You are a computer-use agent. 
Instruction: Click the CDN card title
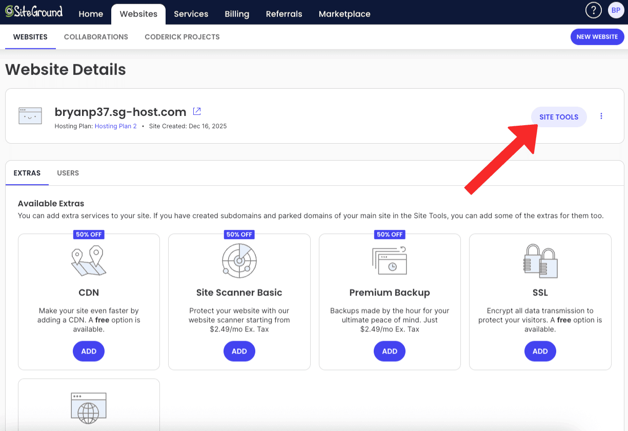(x=89, y=292)
